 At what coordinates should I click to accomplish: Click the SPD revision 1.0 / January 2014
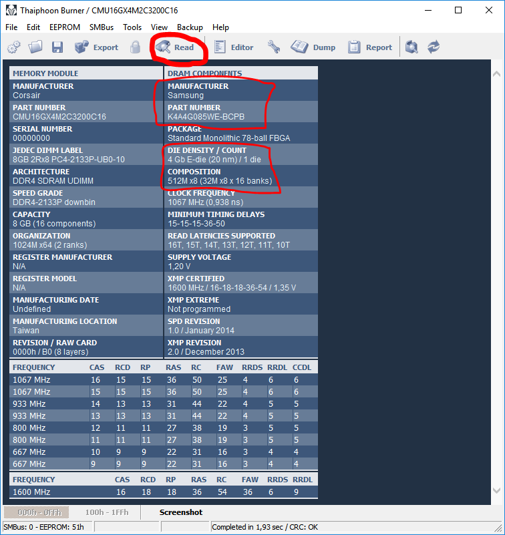click(x=201, y=331)
